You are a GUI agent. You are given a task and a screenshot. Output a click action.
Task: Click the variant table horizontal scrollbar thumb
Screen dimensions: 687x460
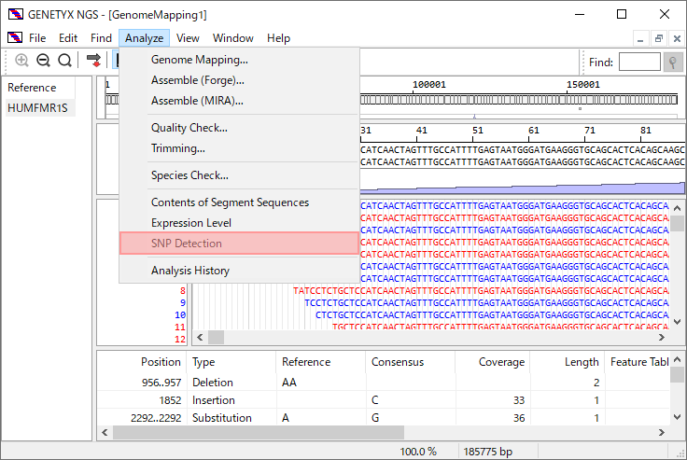coord(259,433)
